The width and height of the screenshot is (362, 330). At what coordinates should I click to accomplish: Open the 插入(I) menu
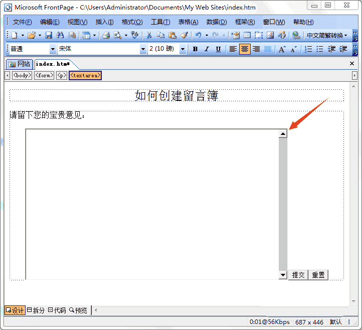coord(104,22)
